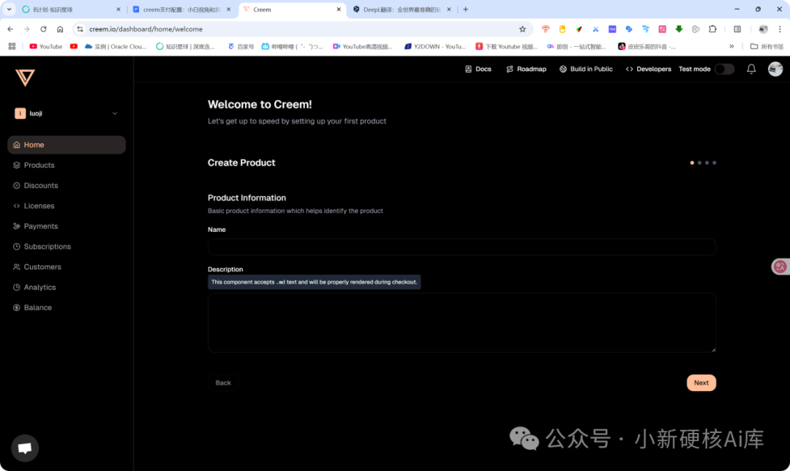The width and height of the screenshot is (790, 471).
Task: Open the browser side panel icon
Action: (x=737, y=29)
